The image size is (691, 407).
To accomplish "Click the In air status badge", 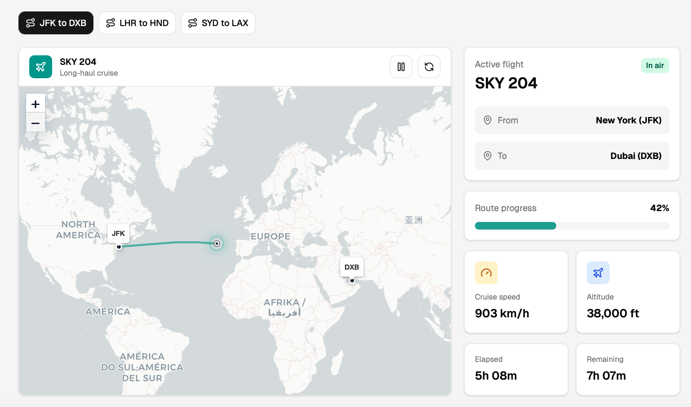I will click(x=655, y=66).
